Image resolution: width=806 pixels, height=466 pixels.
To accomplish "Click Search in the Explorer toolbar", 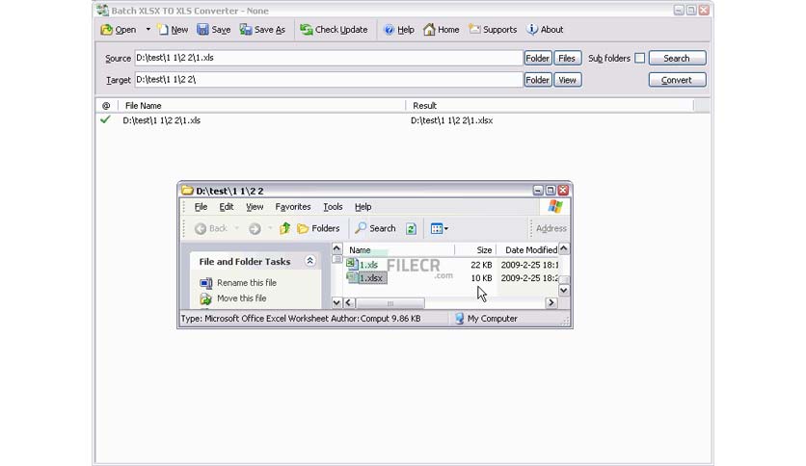I will tap(375, 228).
